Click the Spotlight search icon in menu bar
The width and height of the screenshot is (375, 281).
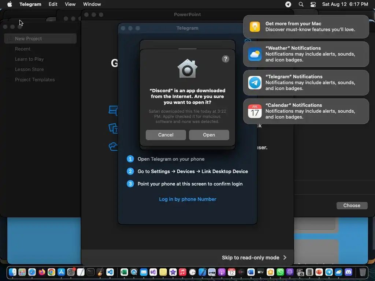pos(301,4)
